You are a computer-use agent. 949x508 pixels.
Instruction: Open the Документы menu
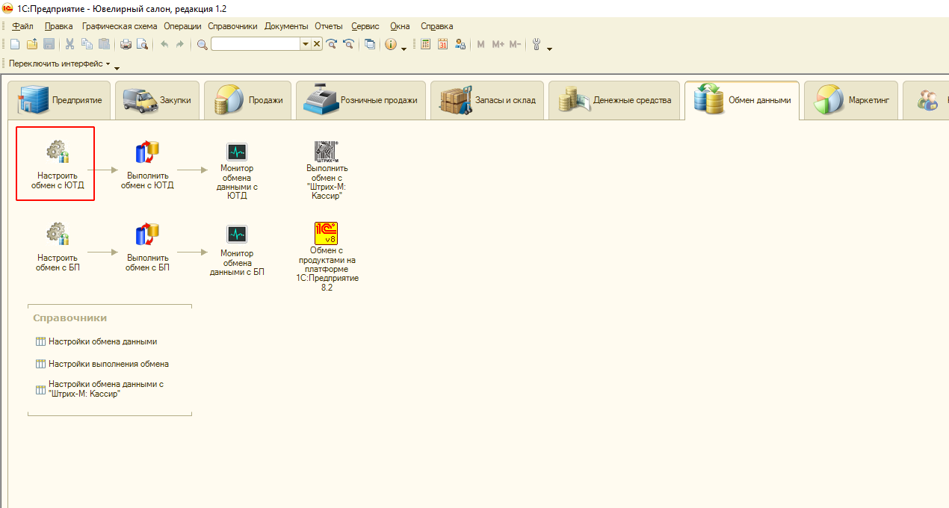287,26
